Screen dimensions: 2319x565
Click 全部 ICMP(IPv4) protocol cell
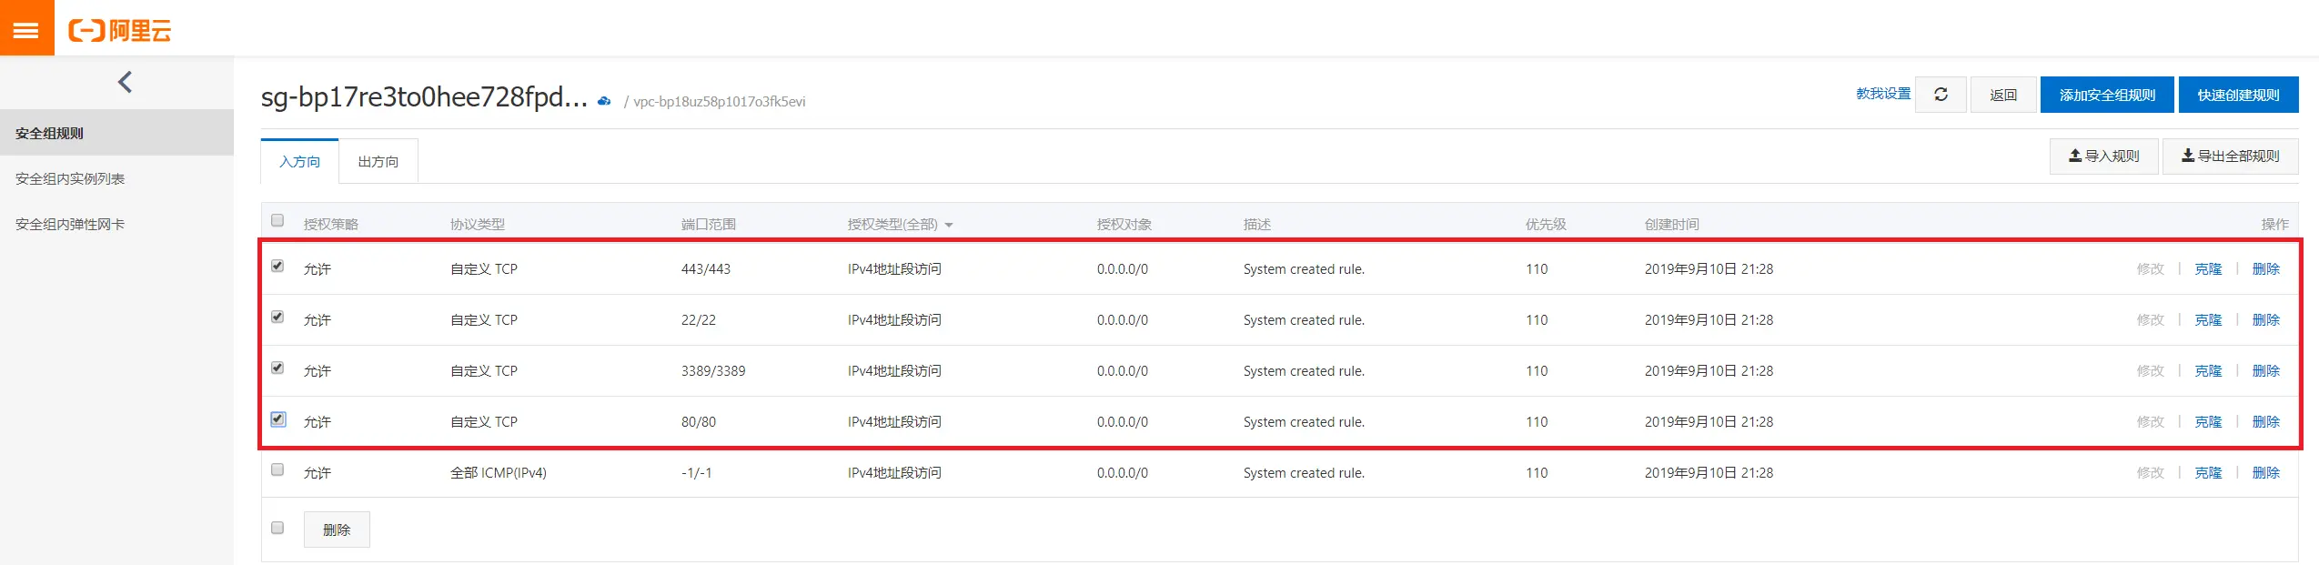coord(499,472)
